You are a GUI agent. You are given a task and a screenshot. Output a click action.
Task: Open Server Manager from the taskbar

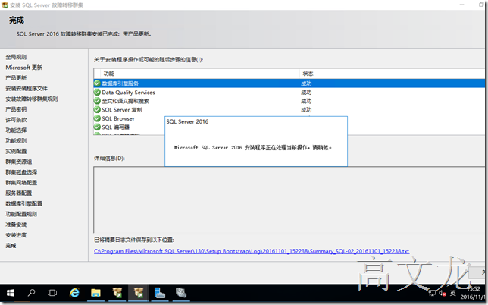pyautogui.click(x=159, y=293)
